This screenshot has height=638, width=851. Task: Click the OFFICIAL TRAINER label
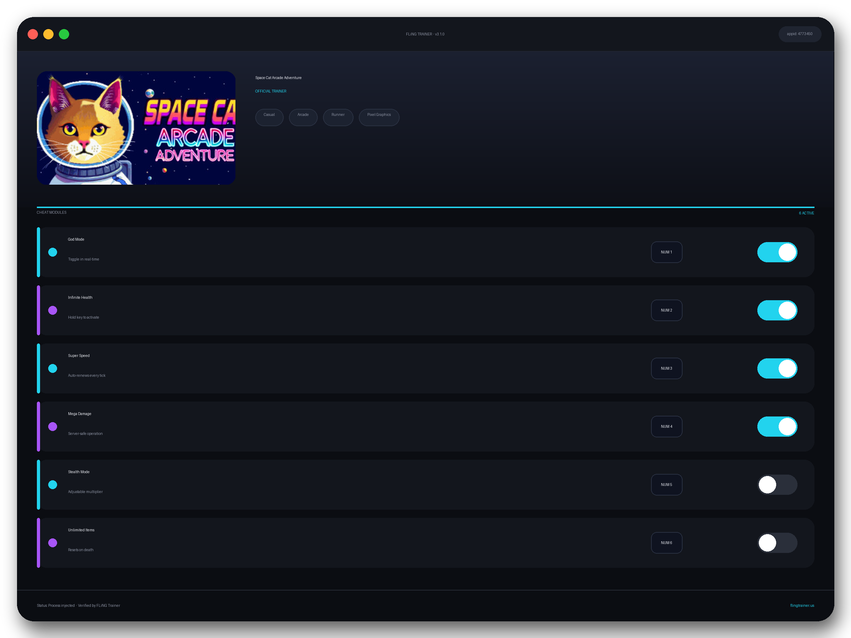coord(271,91)
